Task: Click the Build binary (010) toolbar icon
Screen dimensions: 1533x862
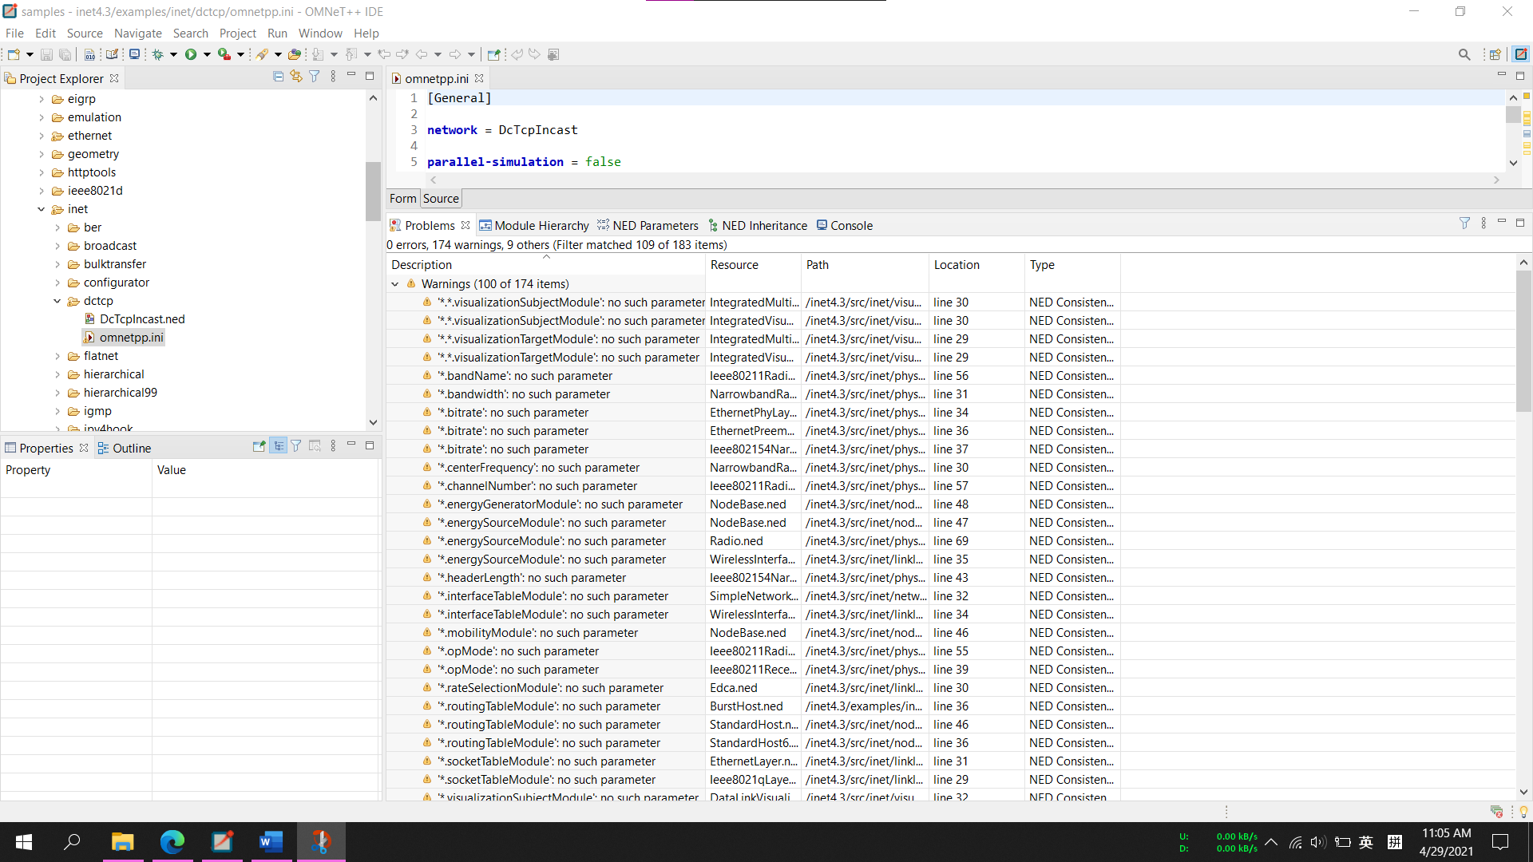Action: 89,54
